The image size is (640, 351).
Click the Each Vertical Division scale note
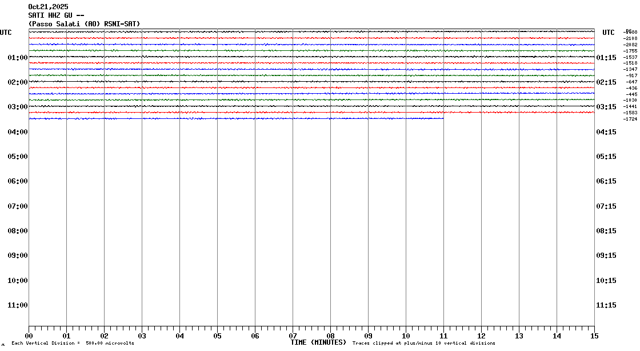click(73, 344)
